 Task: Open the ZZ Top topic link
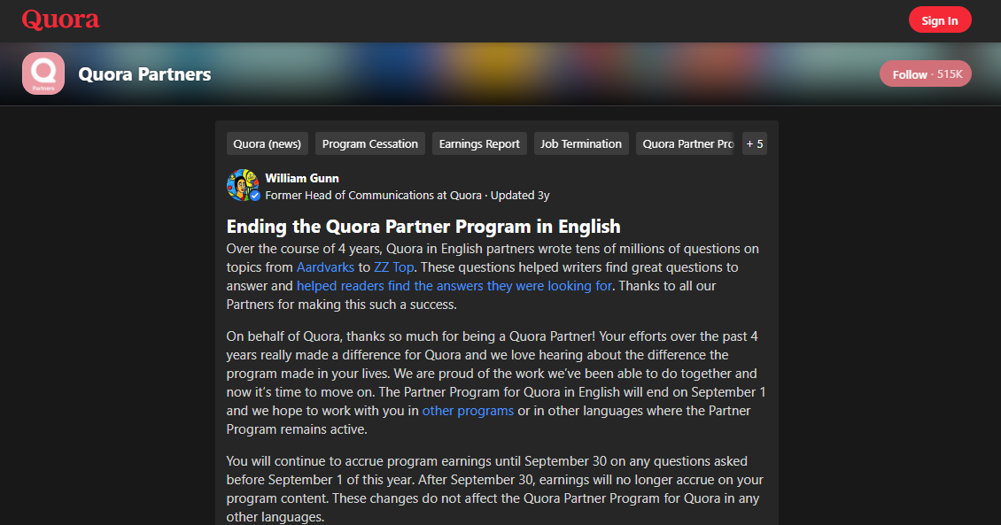[394, 267]
